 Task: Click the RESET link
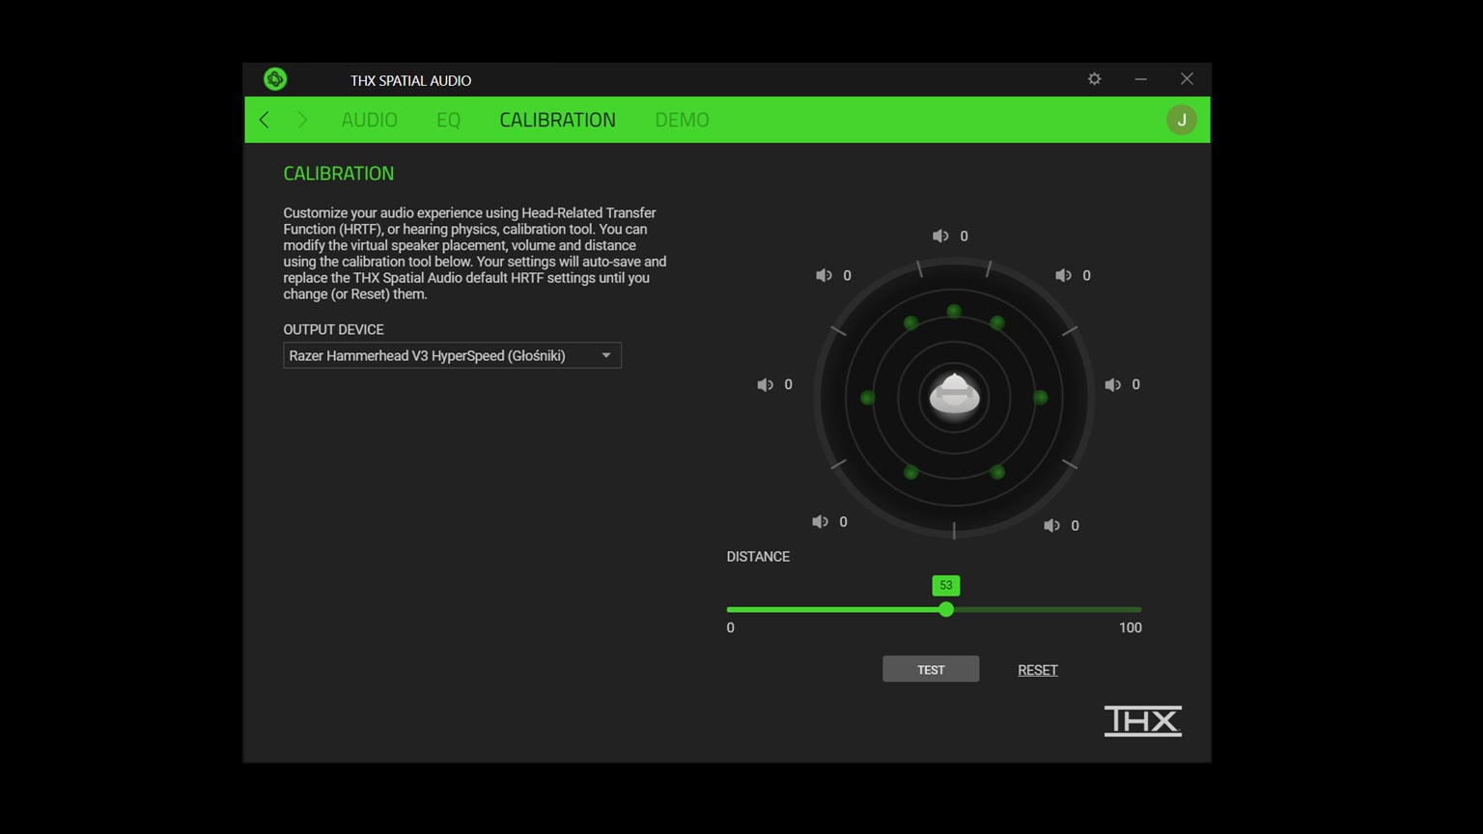coord(1038,670)
